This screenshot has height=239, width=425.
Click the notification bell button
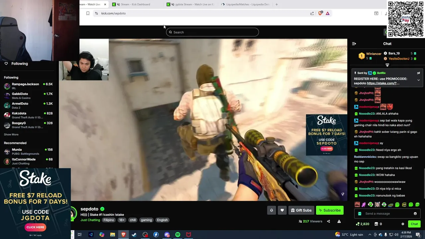[271, 210]
